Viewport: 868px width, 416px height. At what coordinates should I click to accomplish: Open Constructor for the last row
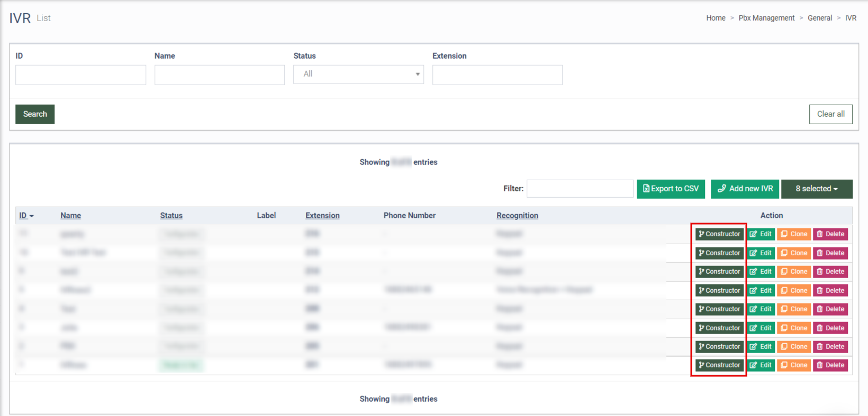(719, 365)
